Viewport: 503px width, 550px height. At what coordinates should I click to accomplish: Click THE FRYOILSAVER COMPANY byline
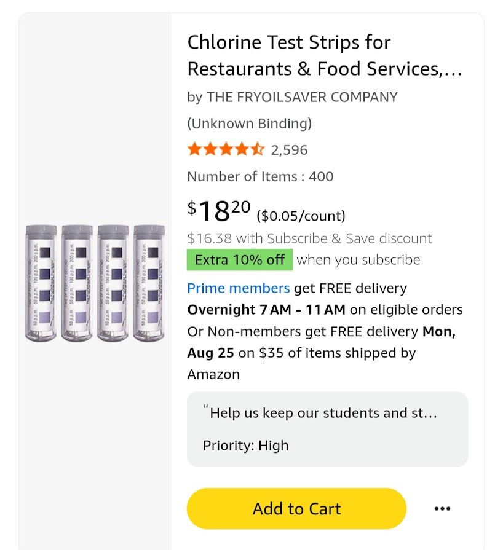point(302,97)
